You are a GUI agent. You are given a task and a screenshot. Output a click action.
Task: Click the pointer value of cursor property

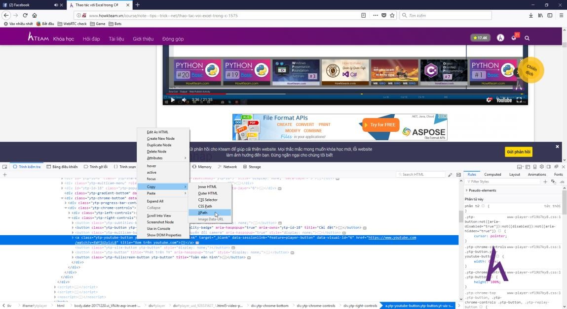(498, 236)
